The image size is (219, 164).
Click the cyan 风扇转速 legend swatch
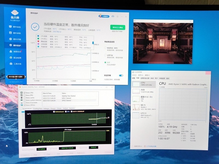(38, 47)
